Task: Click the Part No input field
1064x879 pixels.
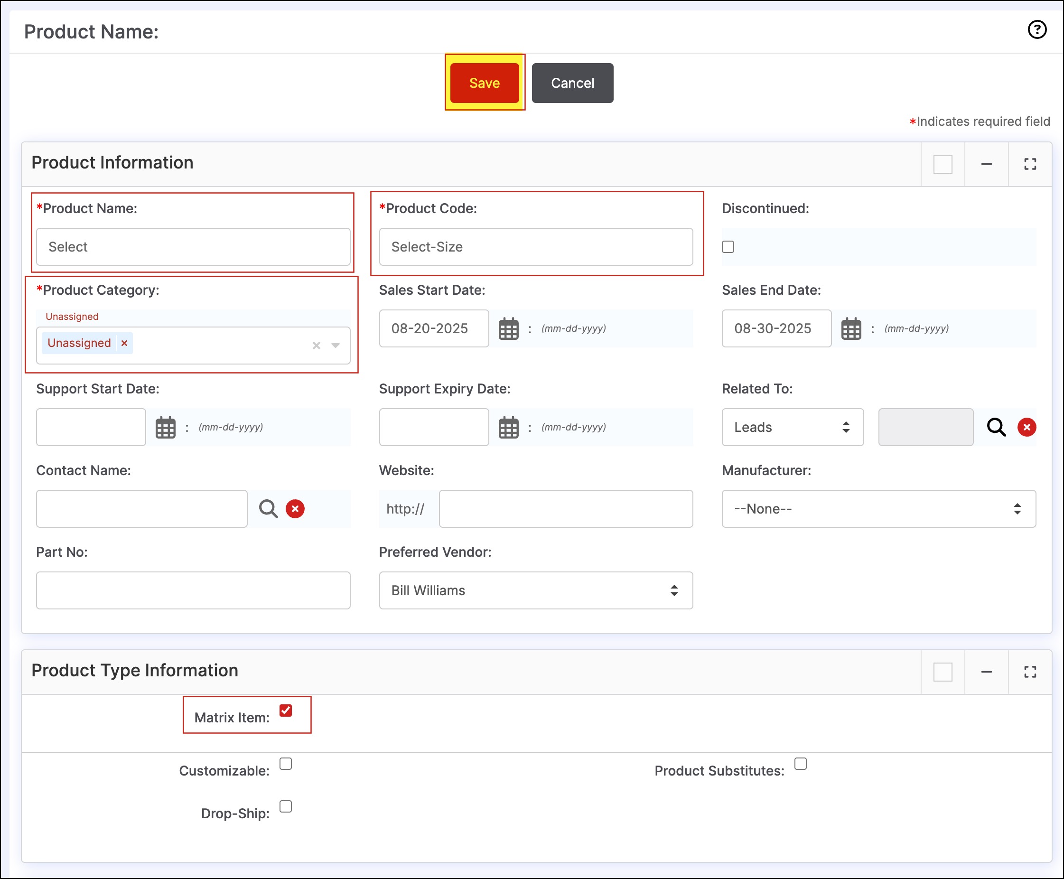Action: click(x=193, y=590)
